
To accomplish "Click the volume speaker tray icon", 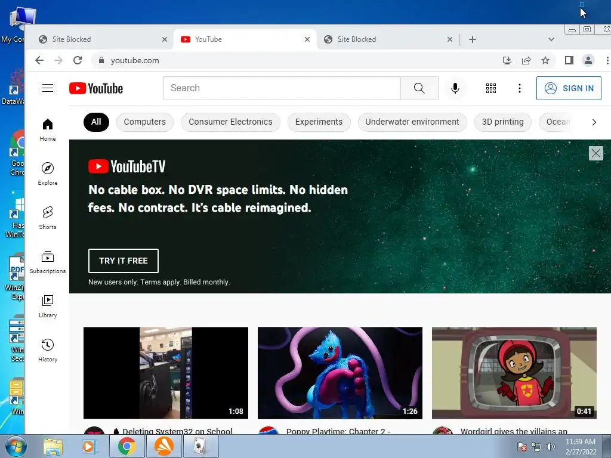I will point(551,447).
